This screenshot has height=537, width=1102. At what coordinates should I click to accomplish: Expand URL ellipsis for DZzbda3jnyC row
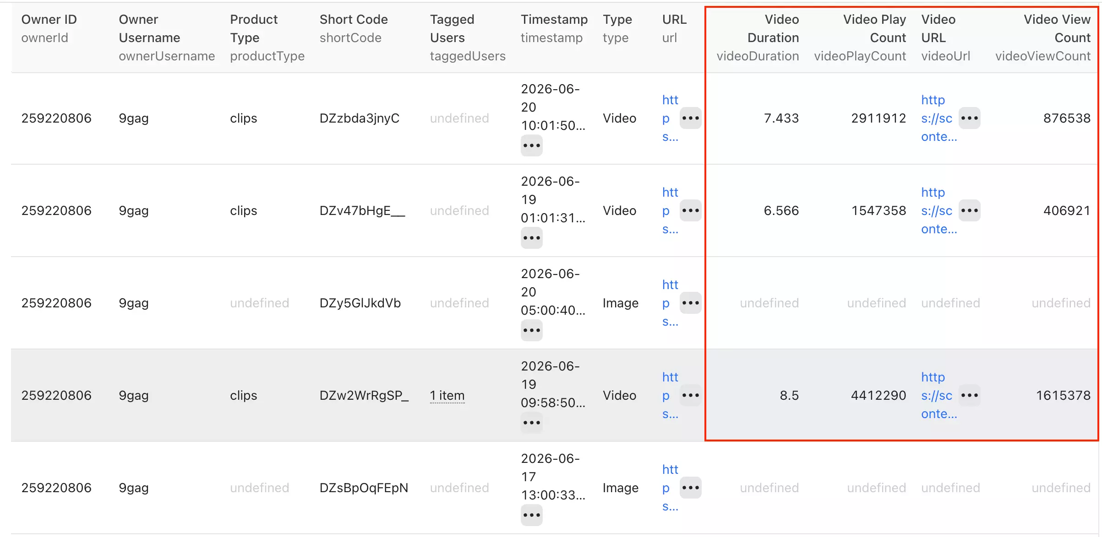[690, 118]
